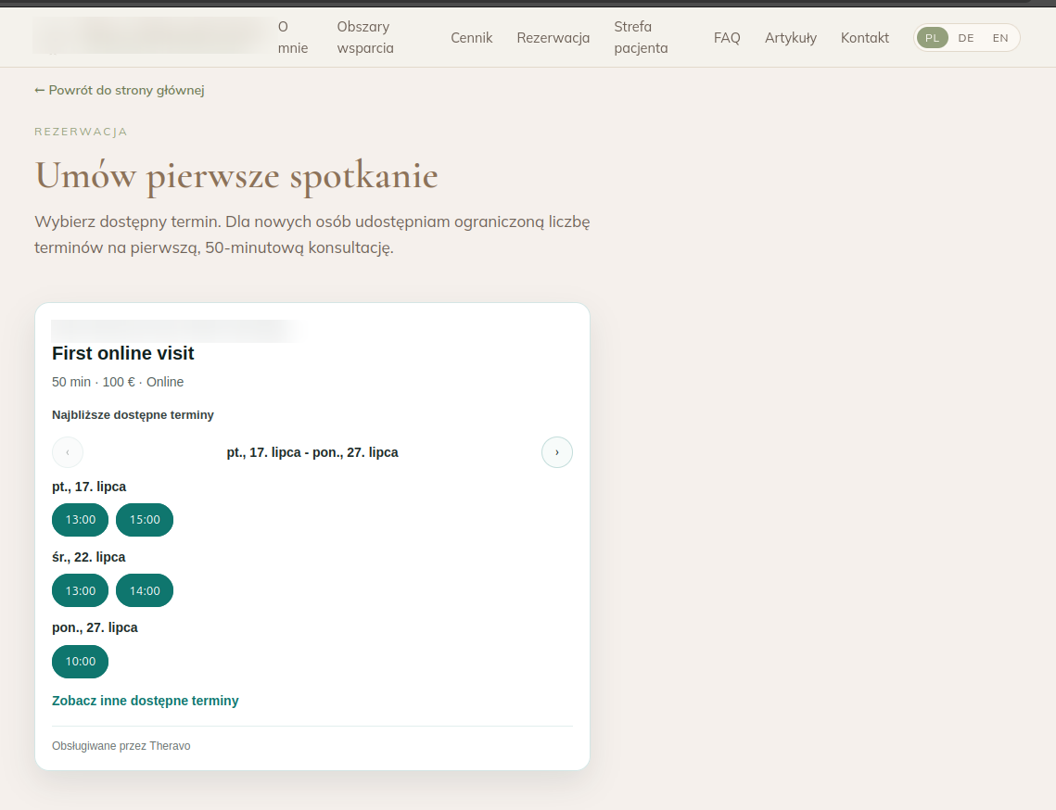Open the FAQ page

[727, 38]
